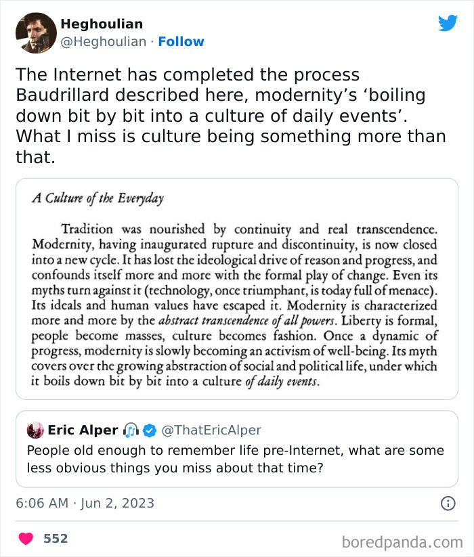Click the main tweet text about Baudrillard

[230, 116]
